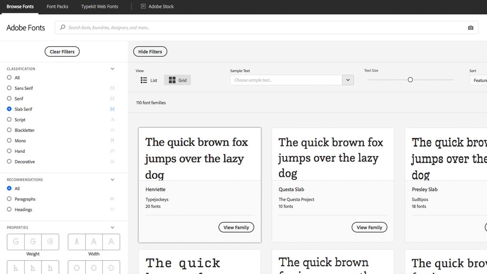The height and width of the screenshot is (274, 487).
Task: Choose the widest Width property icon
Action: coord(111,242)
